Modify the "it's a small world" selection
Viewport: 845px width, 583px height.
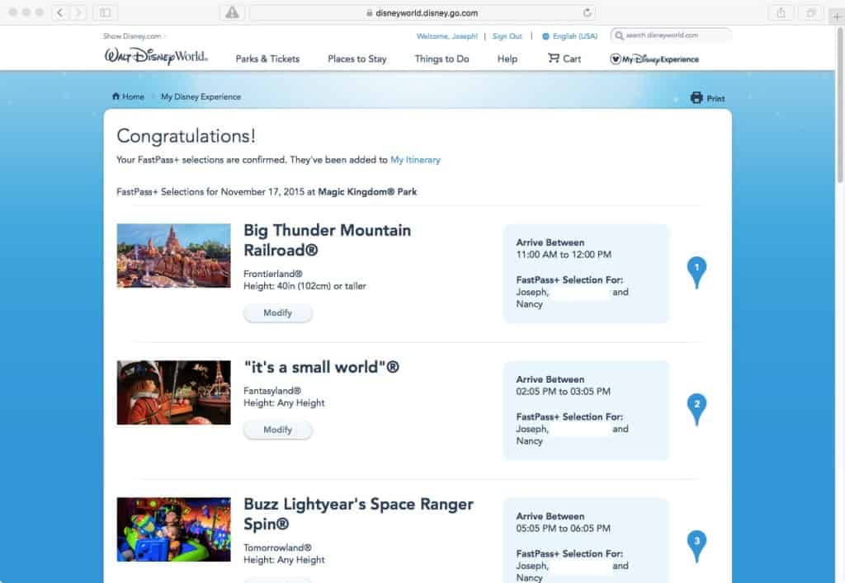277,430
